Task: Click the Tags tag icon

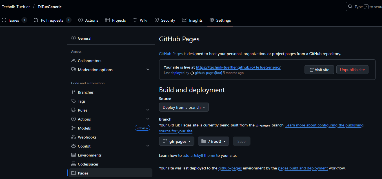Action: [74, 101]
